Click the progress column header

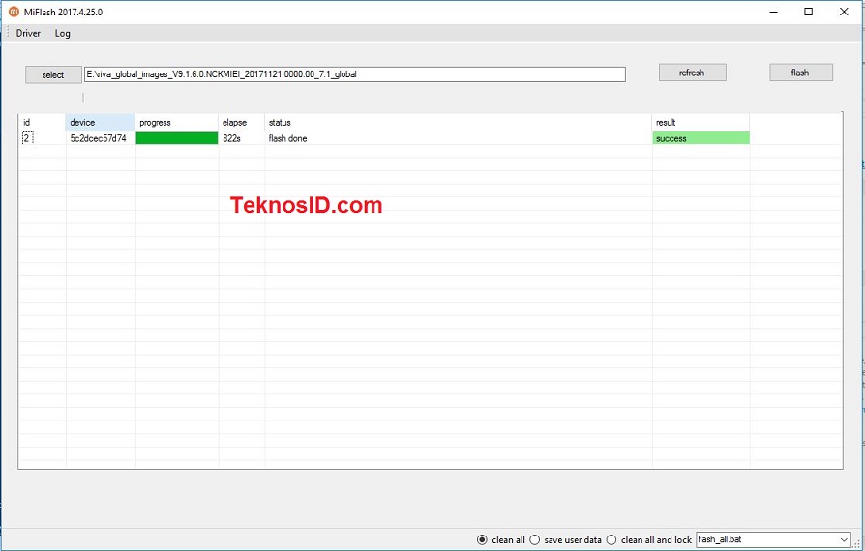click(176, 123)
